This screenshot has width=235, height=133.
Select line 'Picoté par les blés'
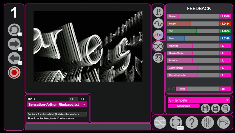pyautogui.click(x=51, y=119)
